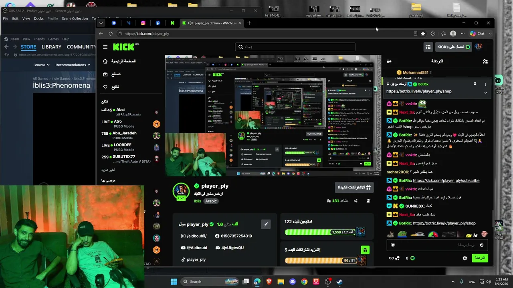Open the Kick hamburger sidebar menu

[105, 47]
